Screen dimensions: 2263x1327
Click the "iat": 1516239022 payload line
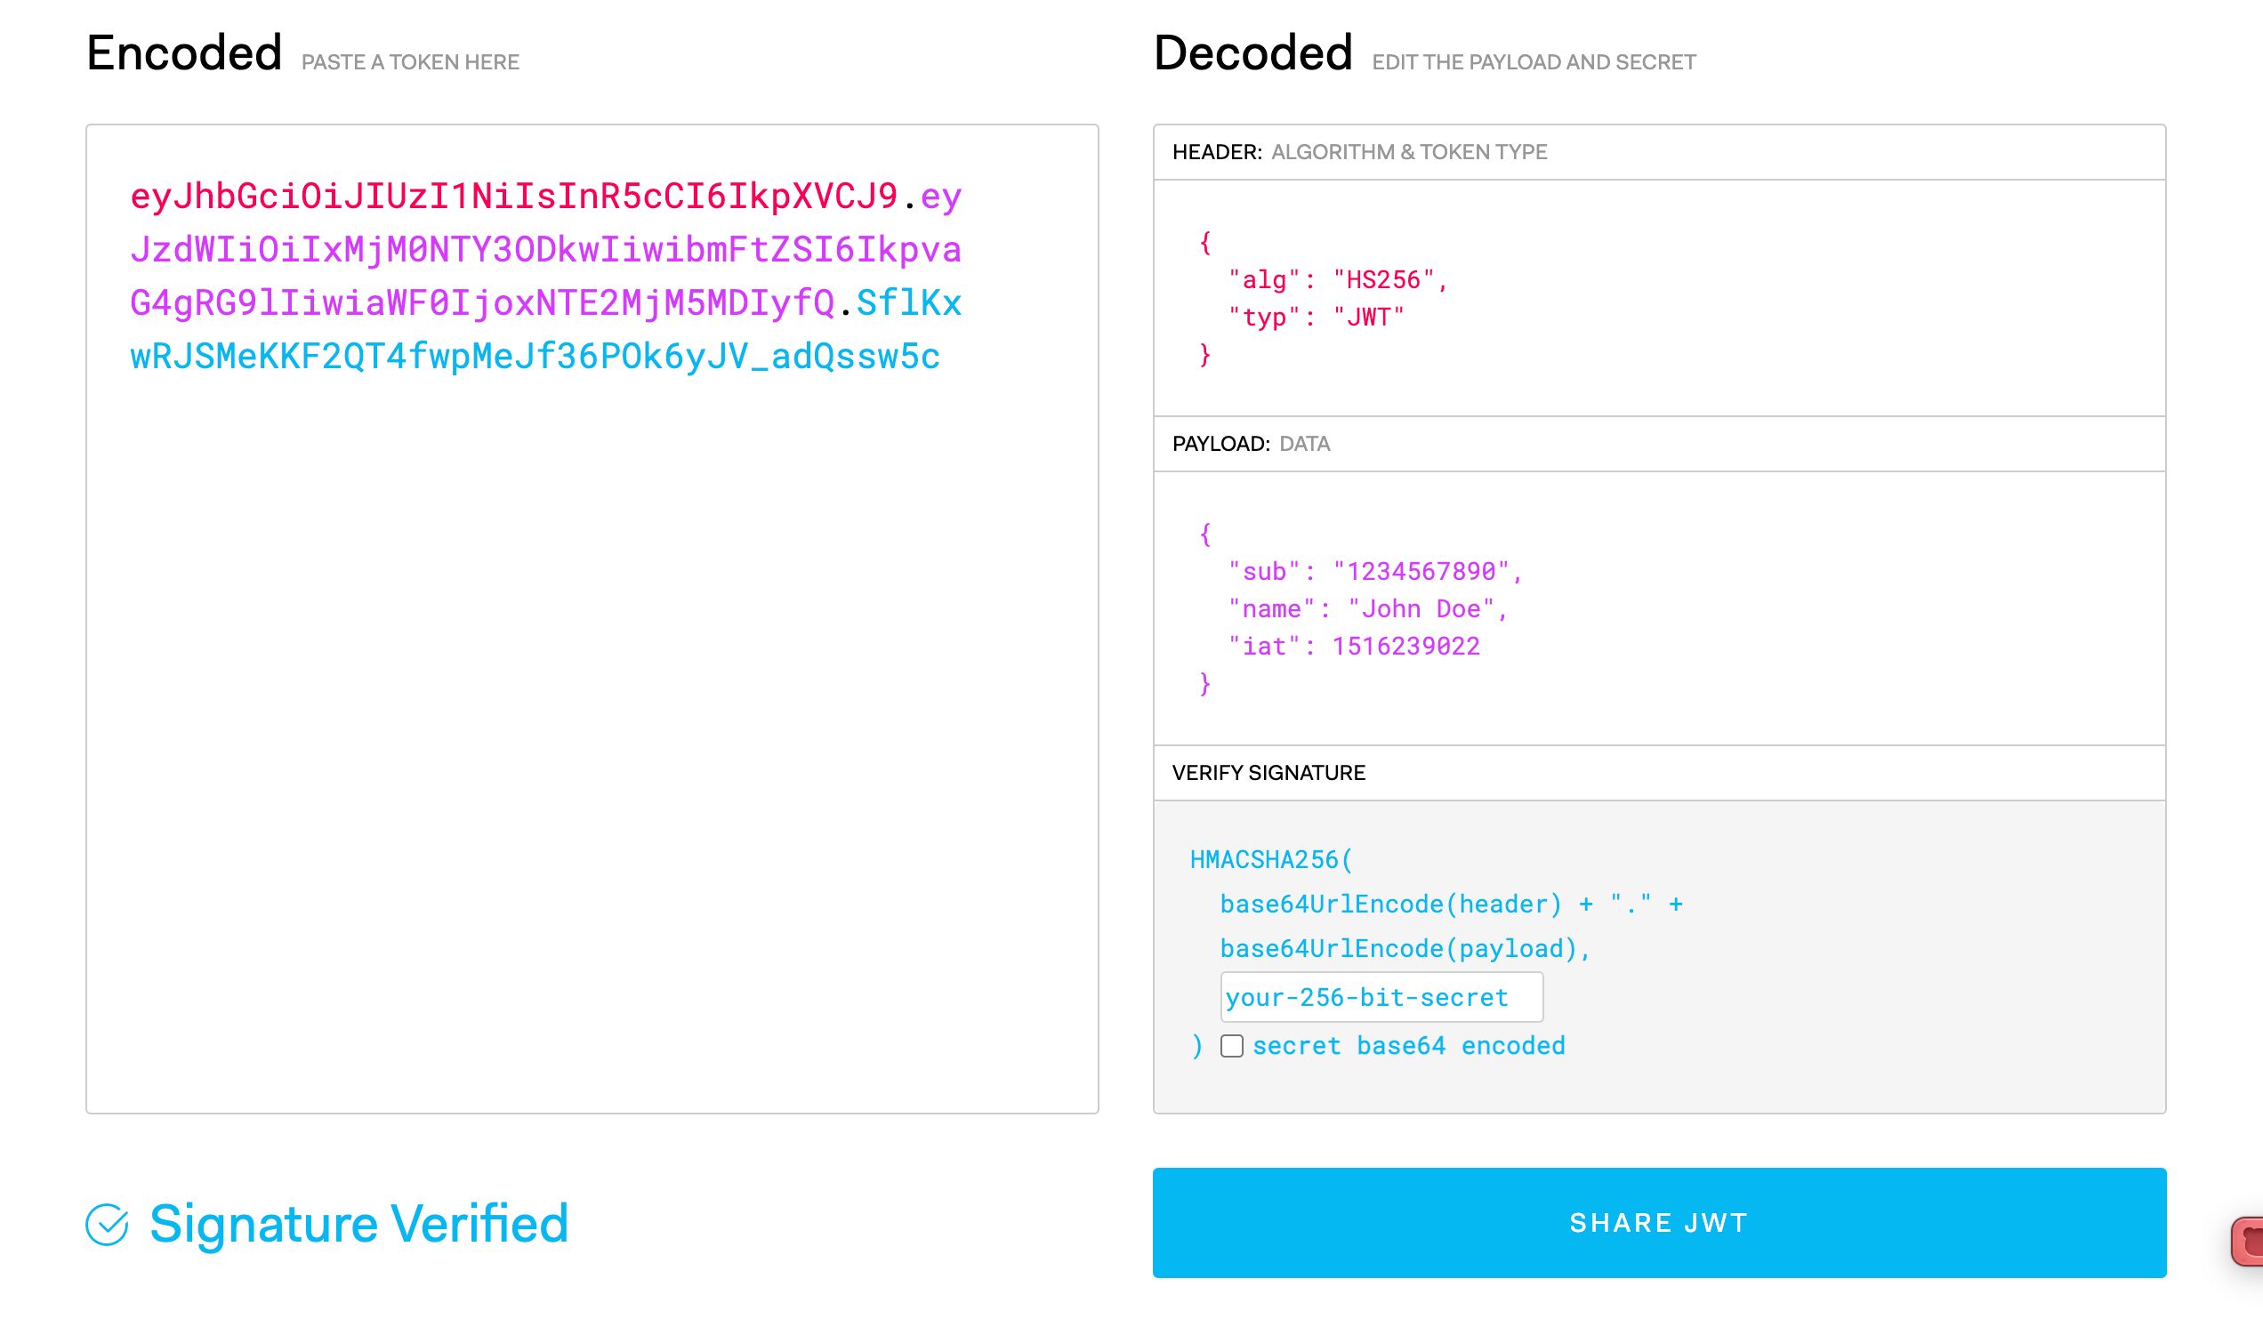point(1353,647)
